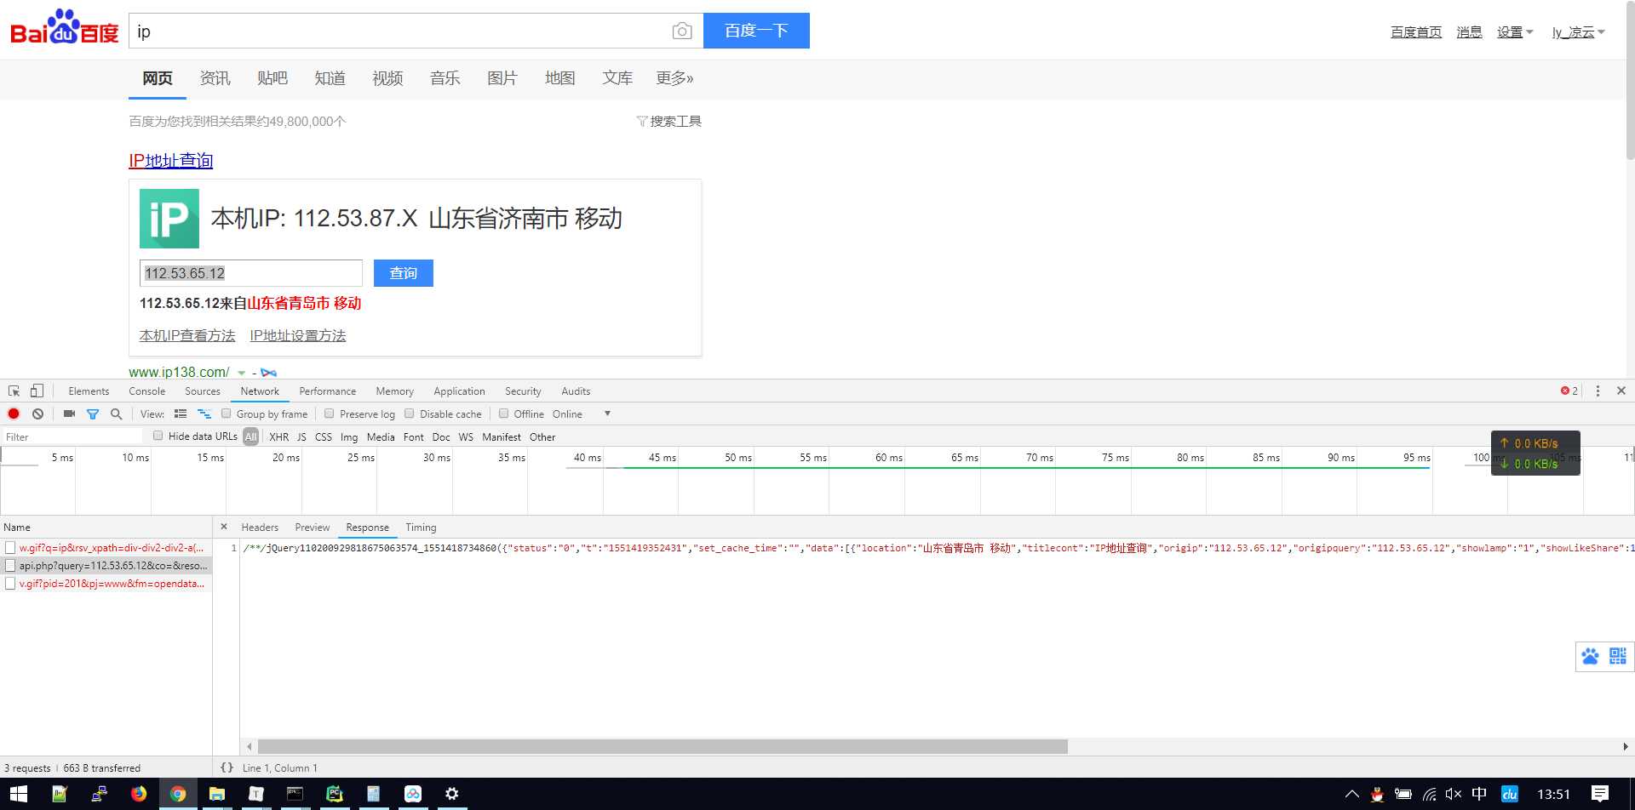The image size is (1635, 810).
Task: Tick the Offline checkbox
Action: (x=504, y=414)
